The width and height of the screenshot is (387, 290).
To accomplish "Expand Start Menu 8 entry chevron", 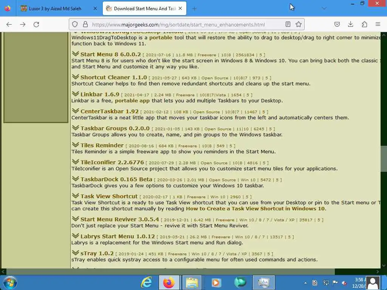I will tap(76, 54).
